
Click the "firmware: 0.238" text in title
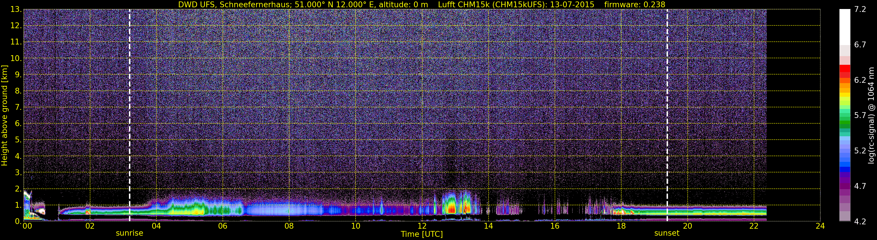[x=635, y=4]
